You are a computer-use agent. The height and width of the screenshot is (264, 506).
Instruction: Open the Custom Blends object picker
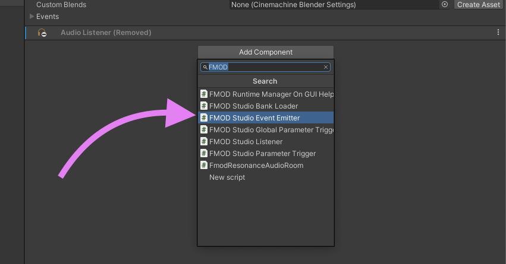click(x=445, y=5)
